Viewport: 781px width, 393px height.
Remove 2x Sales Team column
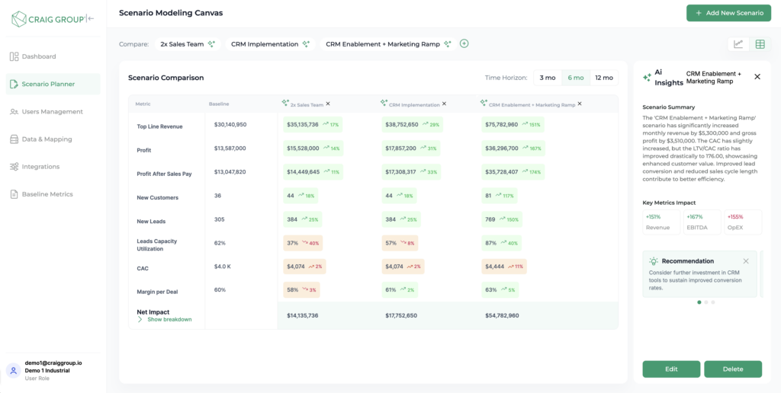tap(328, 104)
